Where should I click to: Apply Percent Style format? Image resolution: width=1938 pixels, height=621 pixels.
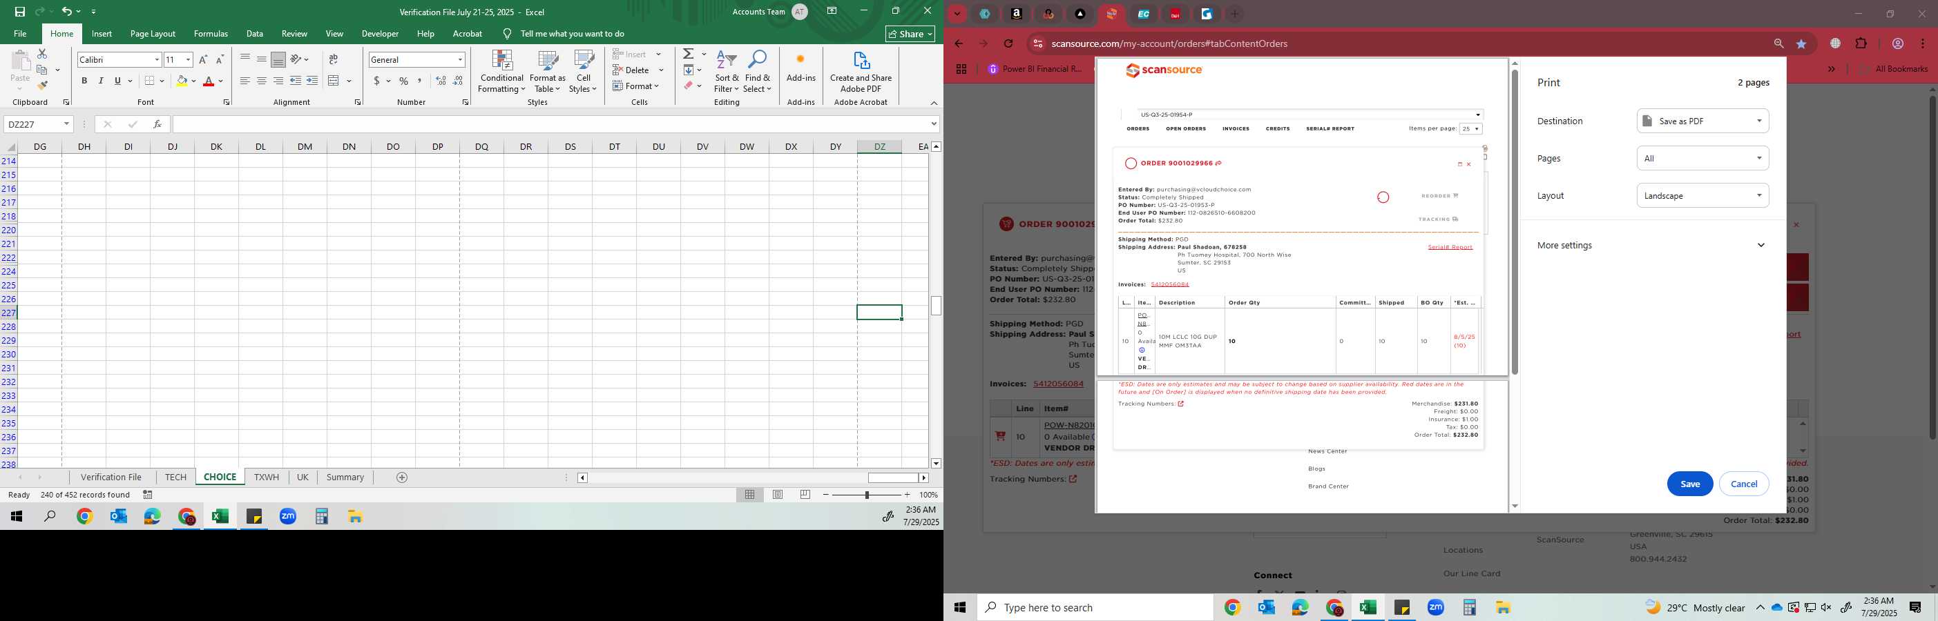(x=404, y=81)
